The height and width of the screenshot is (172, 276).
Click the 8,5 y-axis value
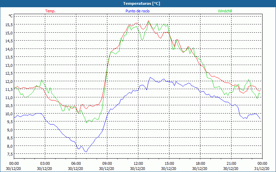click(10, 138)
